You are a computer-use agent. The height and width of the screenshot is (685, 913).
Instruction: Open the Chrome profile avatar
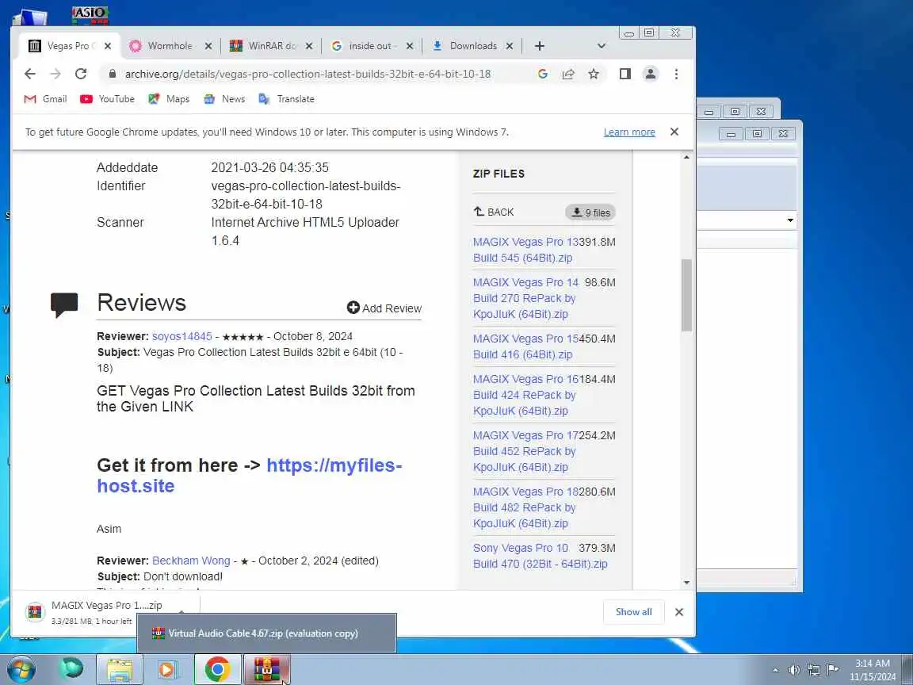(651, 74)
